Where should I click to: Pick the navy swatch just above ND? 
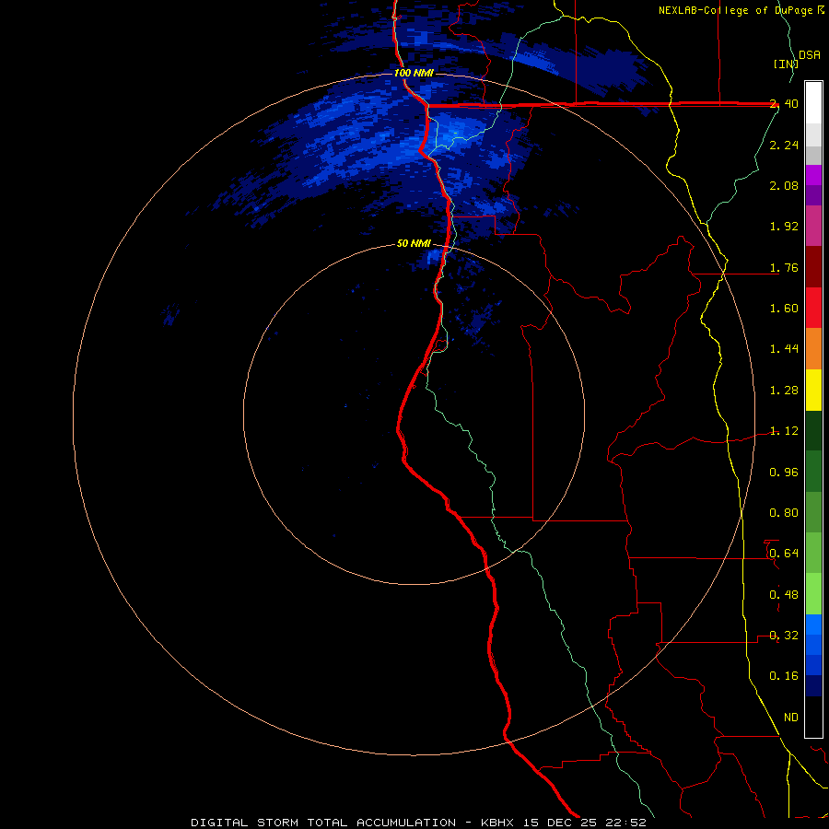813,685
